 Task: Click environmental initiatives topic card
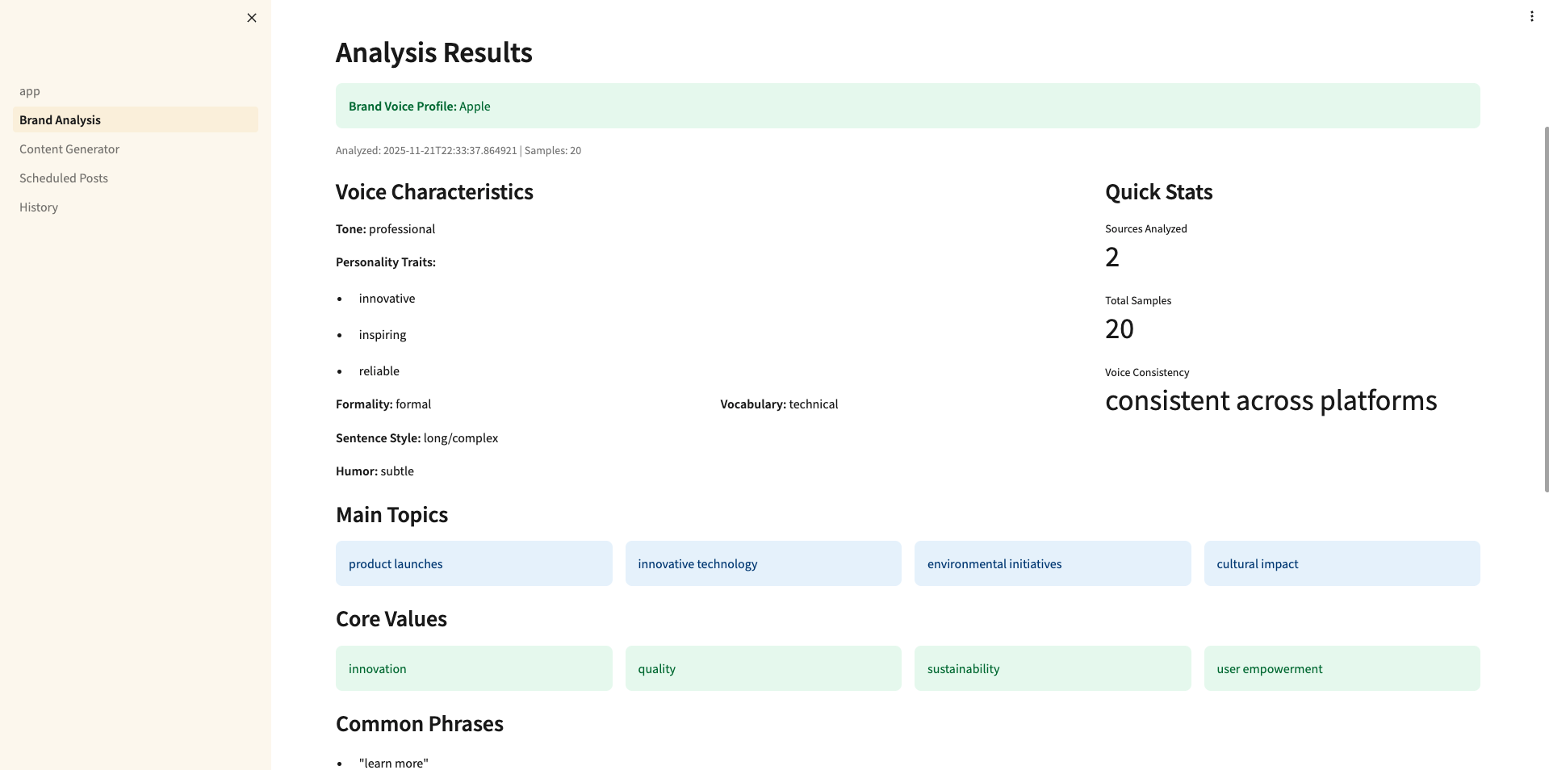tap(1052, 563)
